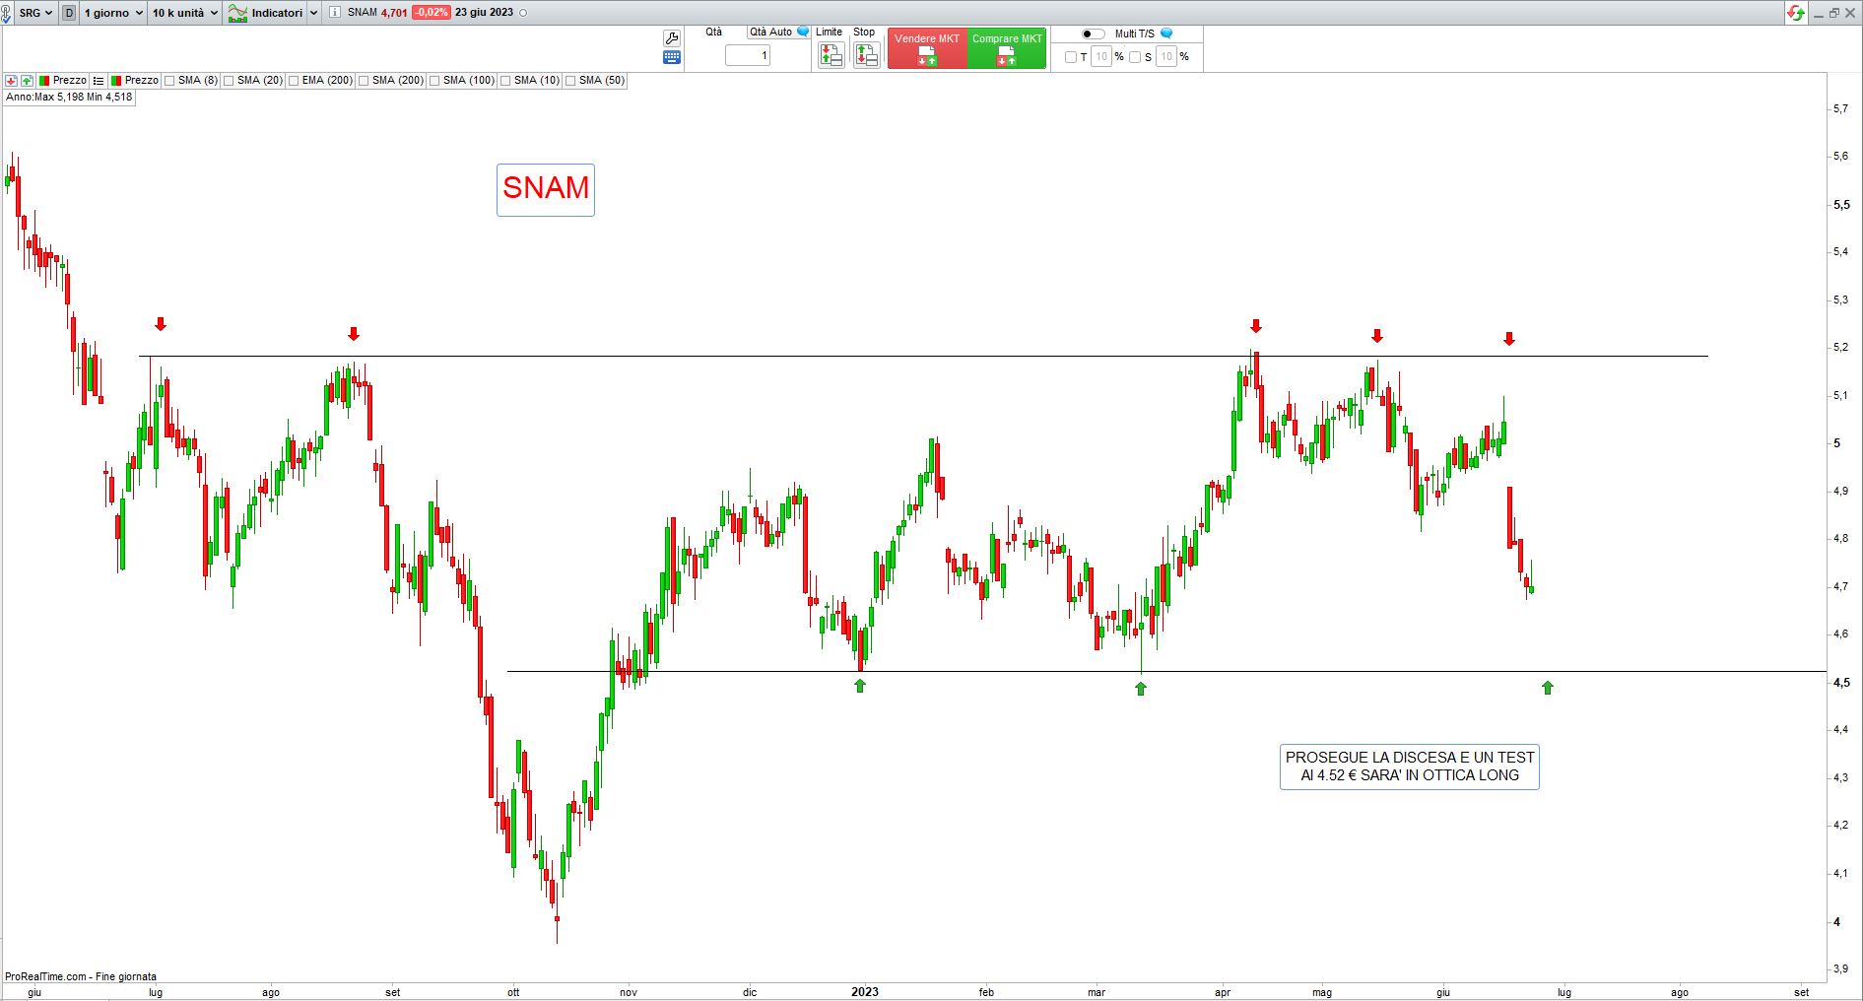The image size is (1863, 1001).
Task: Enable the EMA (200) checkbox
Action: coord(294,81)
